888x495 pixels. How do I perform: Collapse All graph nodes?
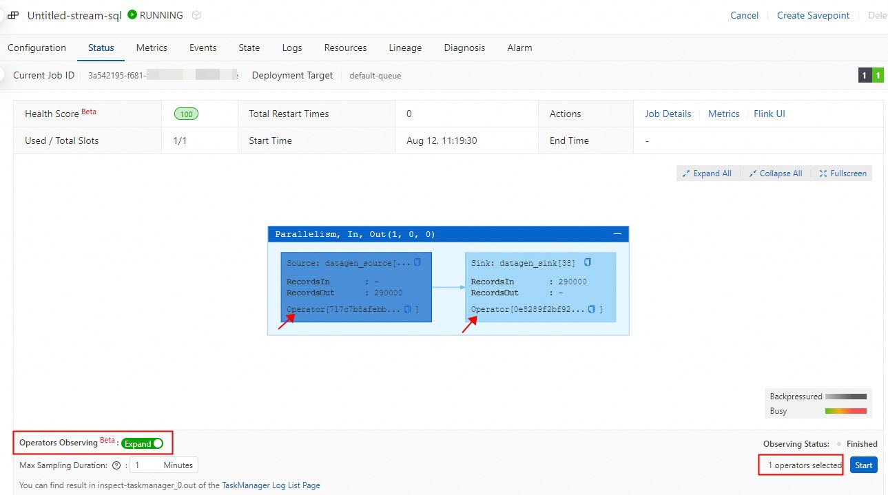click(775, 173)
